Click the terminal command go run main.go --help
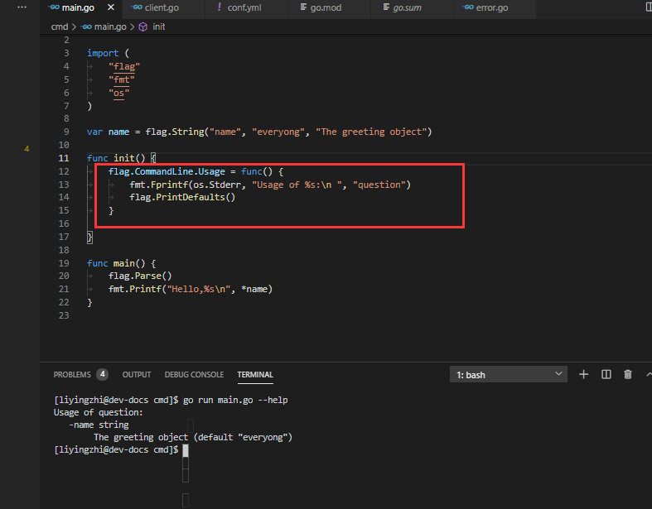This screenshot has width=652, height=509. click(235, 400)
